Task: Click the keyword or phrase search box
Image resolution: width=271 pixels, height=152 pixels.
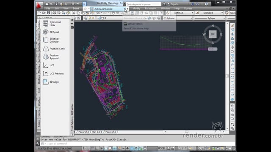Action: point(144,4)
